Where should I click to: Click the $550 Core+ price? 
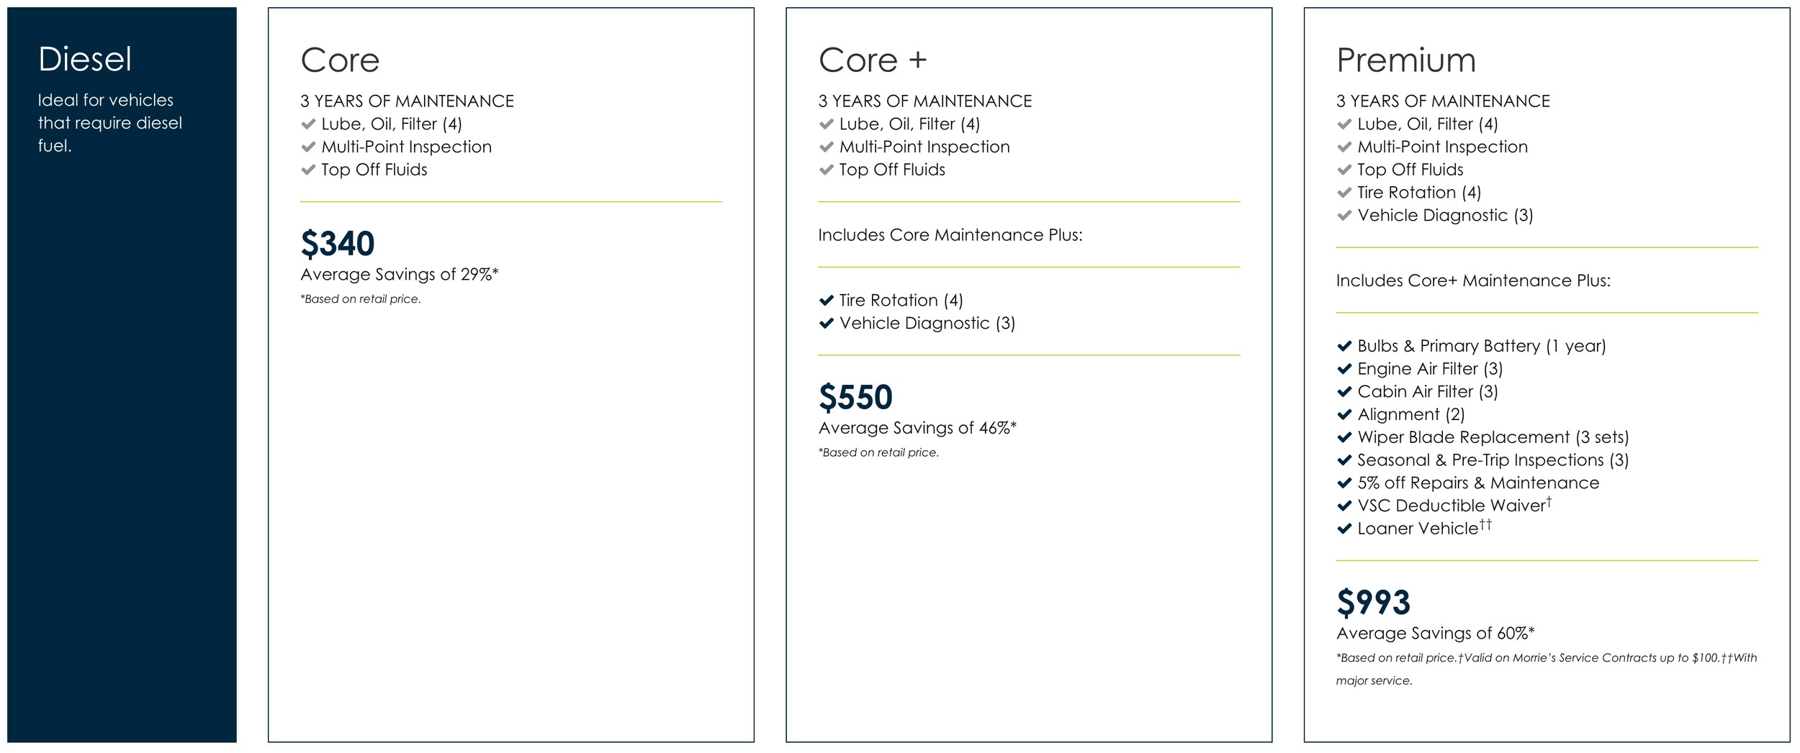[x=855, y=397]
